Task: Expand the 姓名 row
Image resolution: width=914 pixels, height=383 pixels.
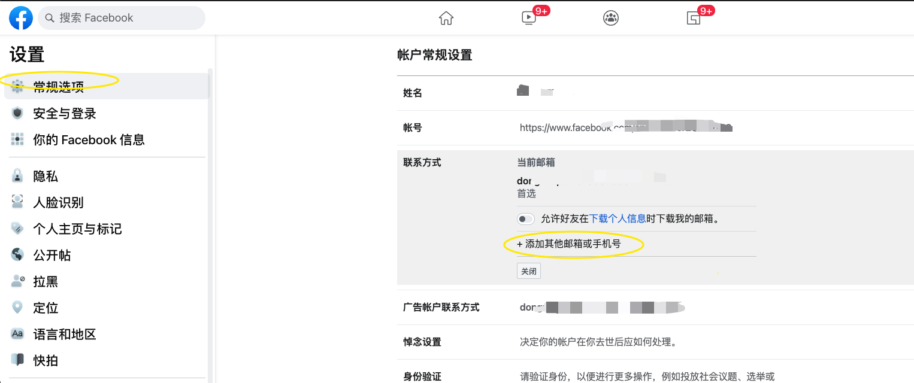Action: point(655,93)
